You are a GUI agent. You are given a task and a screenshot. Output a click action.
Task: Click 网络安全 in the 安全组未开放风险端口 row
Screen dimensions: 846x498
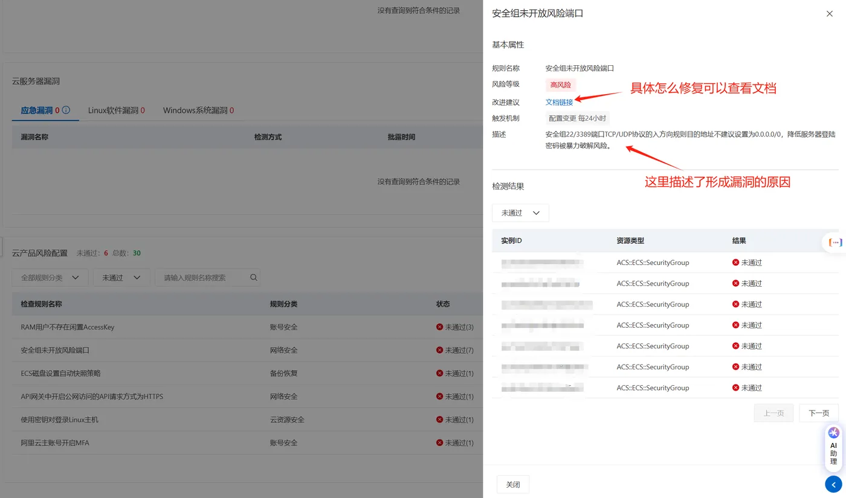click(284, 350)
